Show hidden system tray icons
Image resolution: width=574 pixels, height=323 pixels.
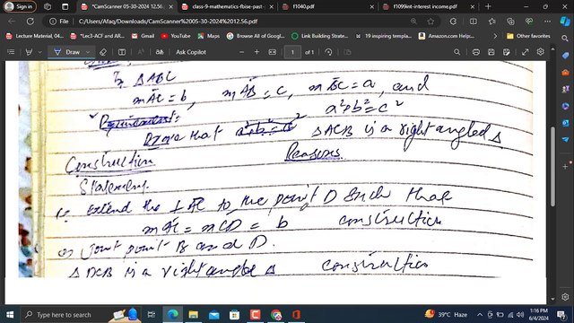pos(480,315)
